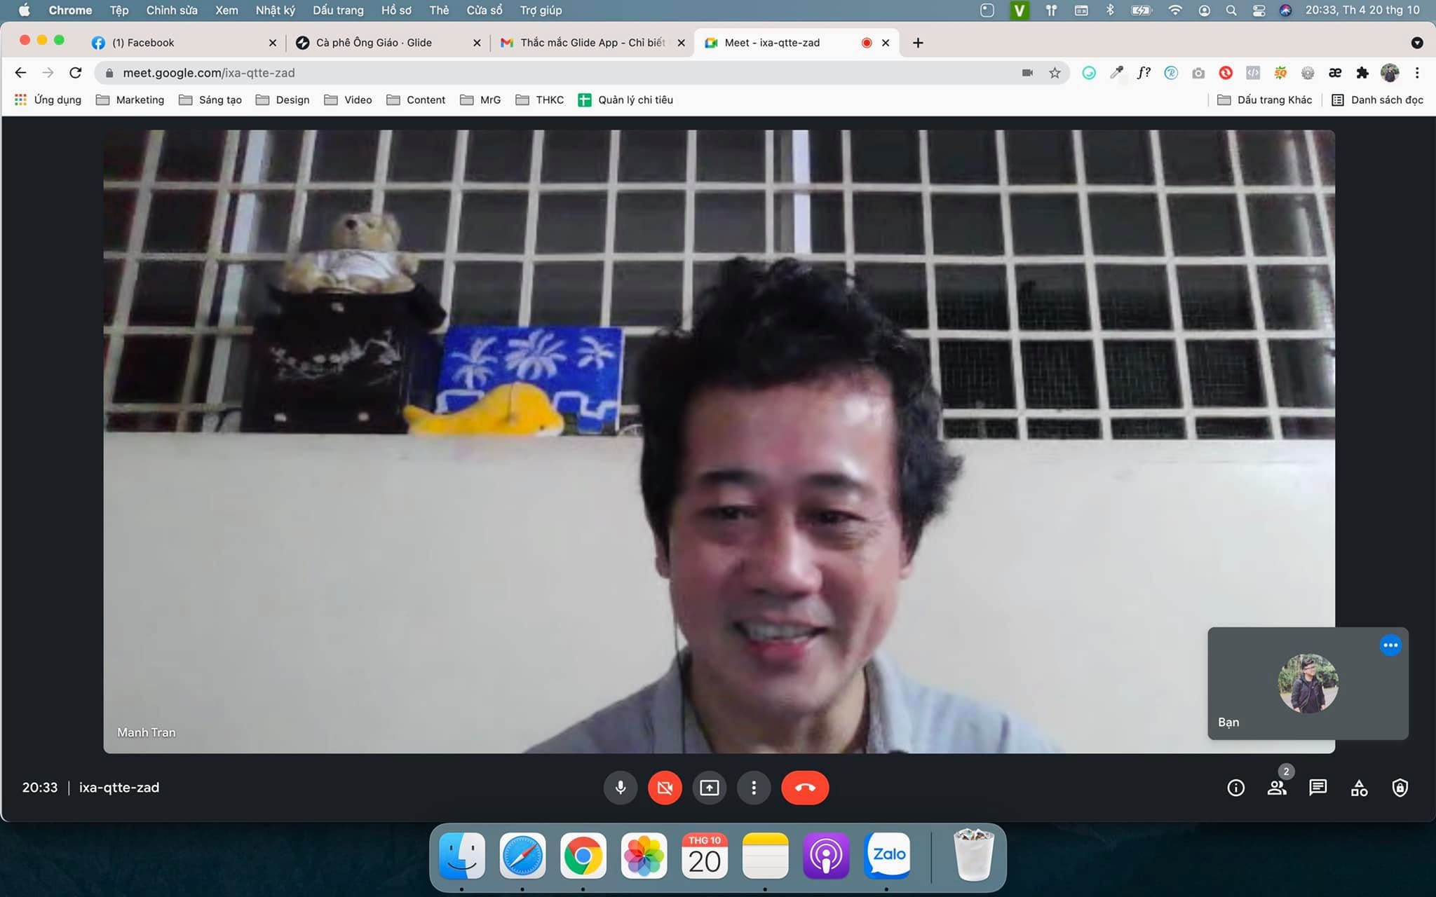The height and width of the screenshot is (897, 1436).
Task: Open Meet's more options three-dot menu
Action: coord(754,788)
